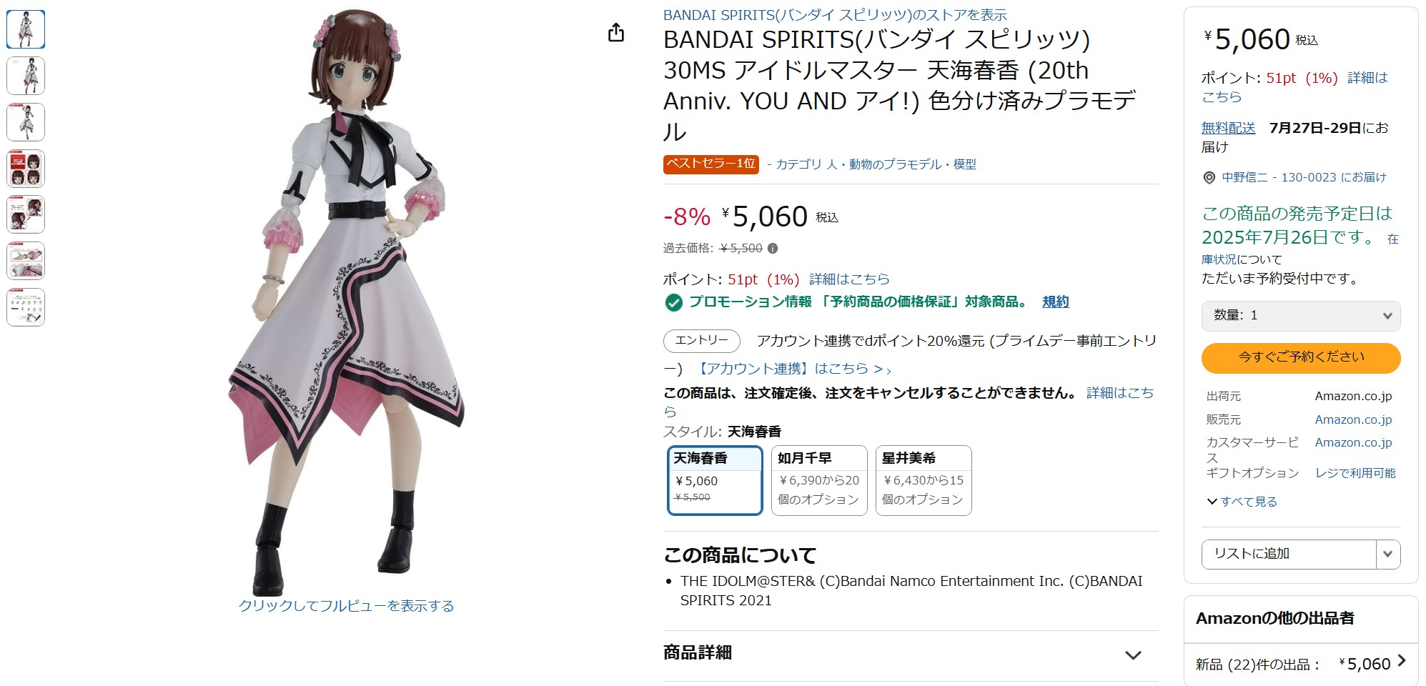
Task: Click the info icon beside past price
Action: [773, 249]
